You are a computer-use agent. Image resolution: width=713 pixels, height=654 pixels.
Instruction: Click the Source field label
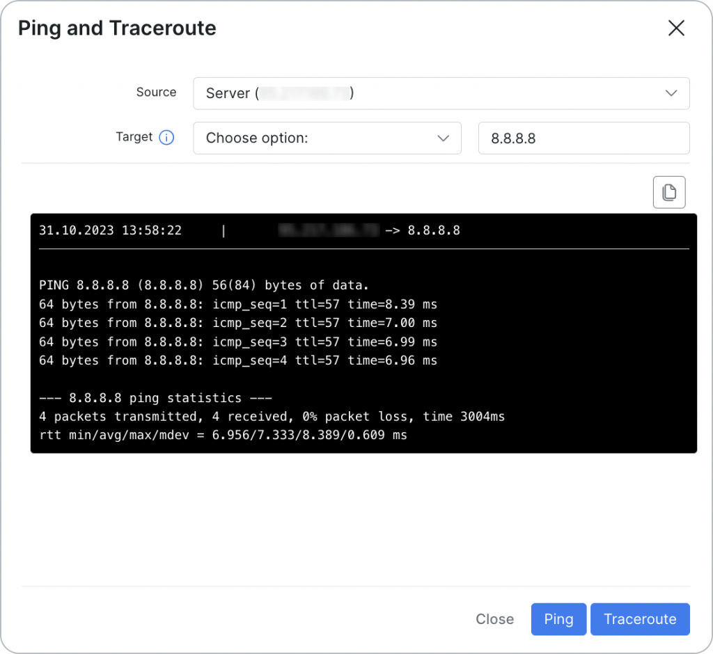156,92
